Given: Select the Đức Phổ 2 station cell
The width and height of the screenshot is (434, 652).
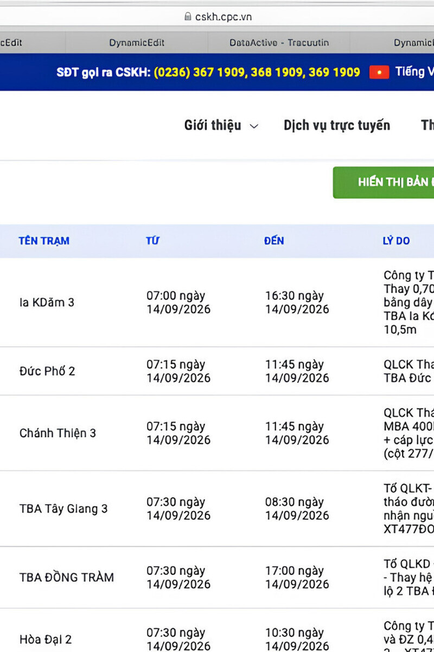Looking at the screenshot, I should click(47, 371).
